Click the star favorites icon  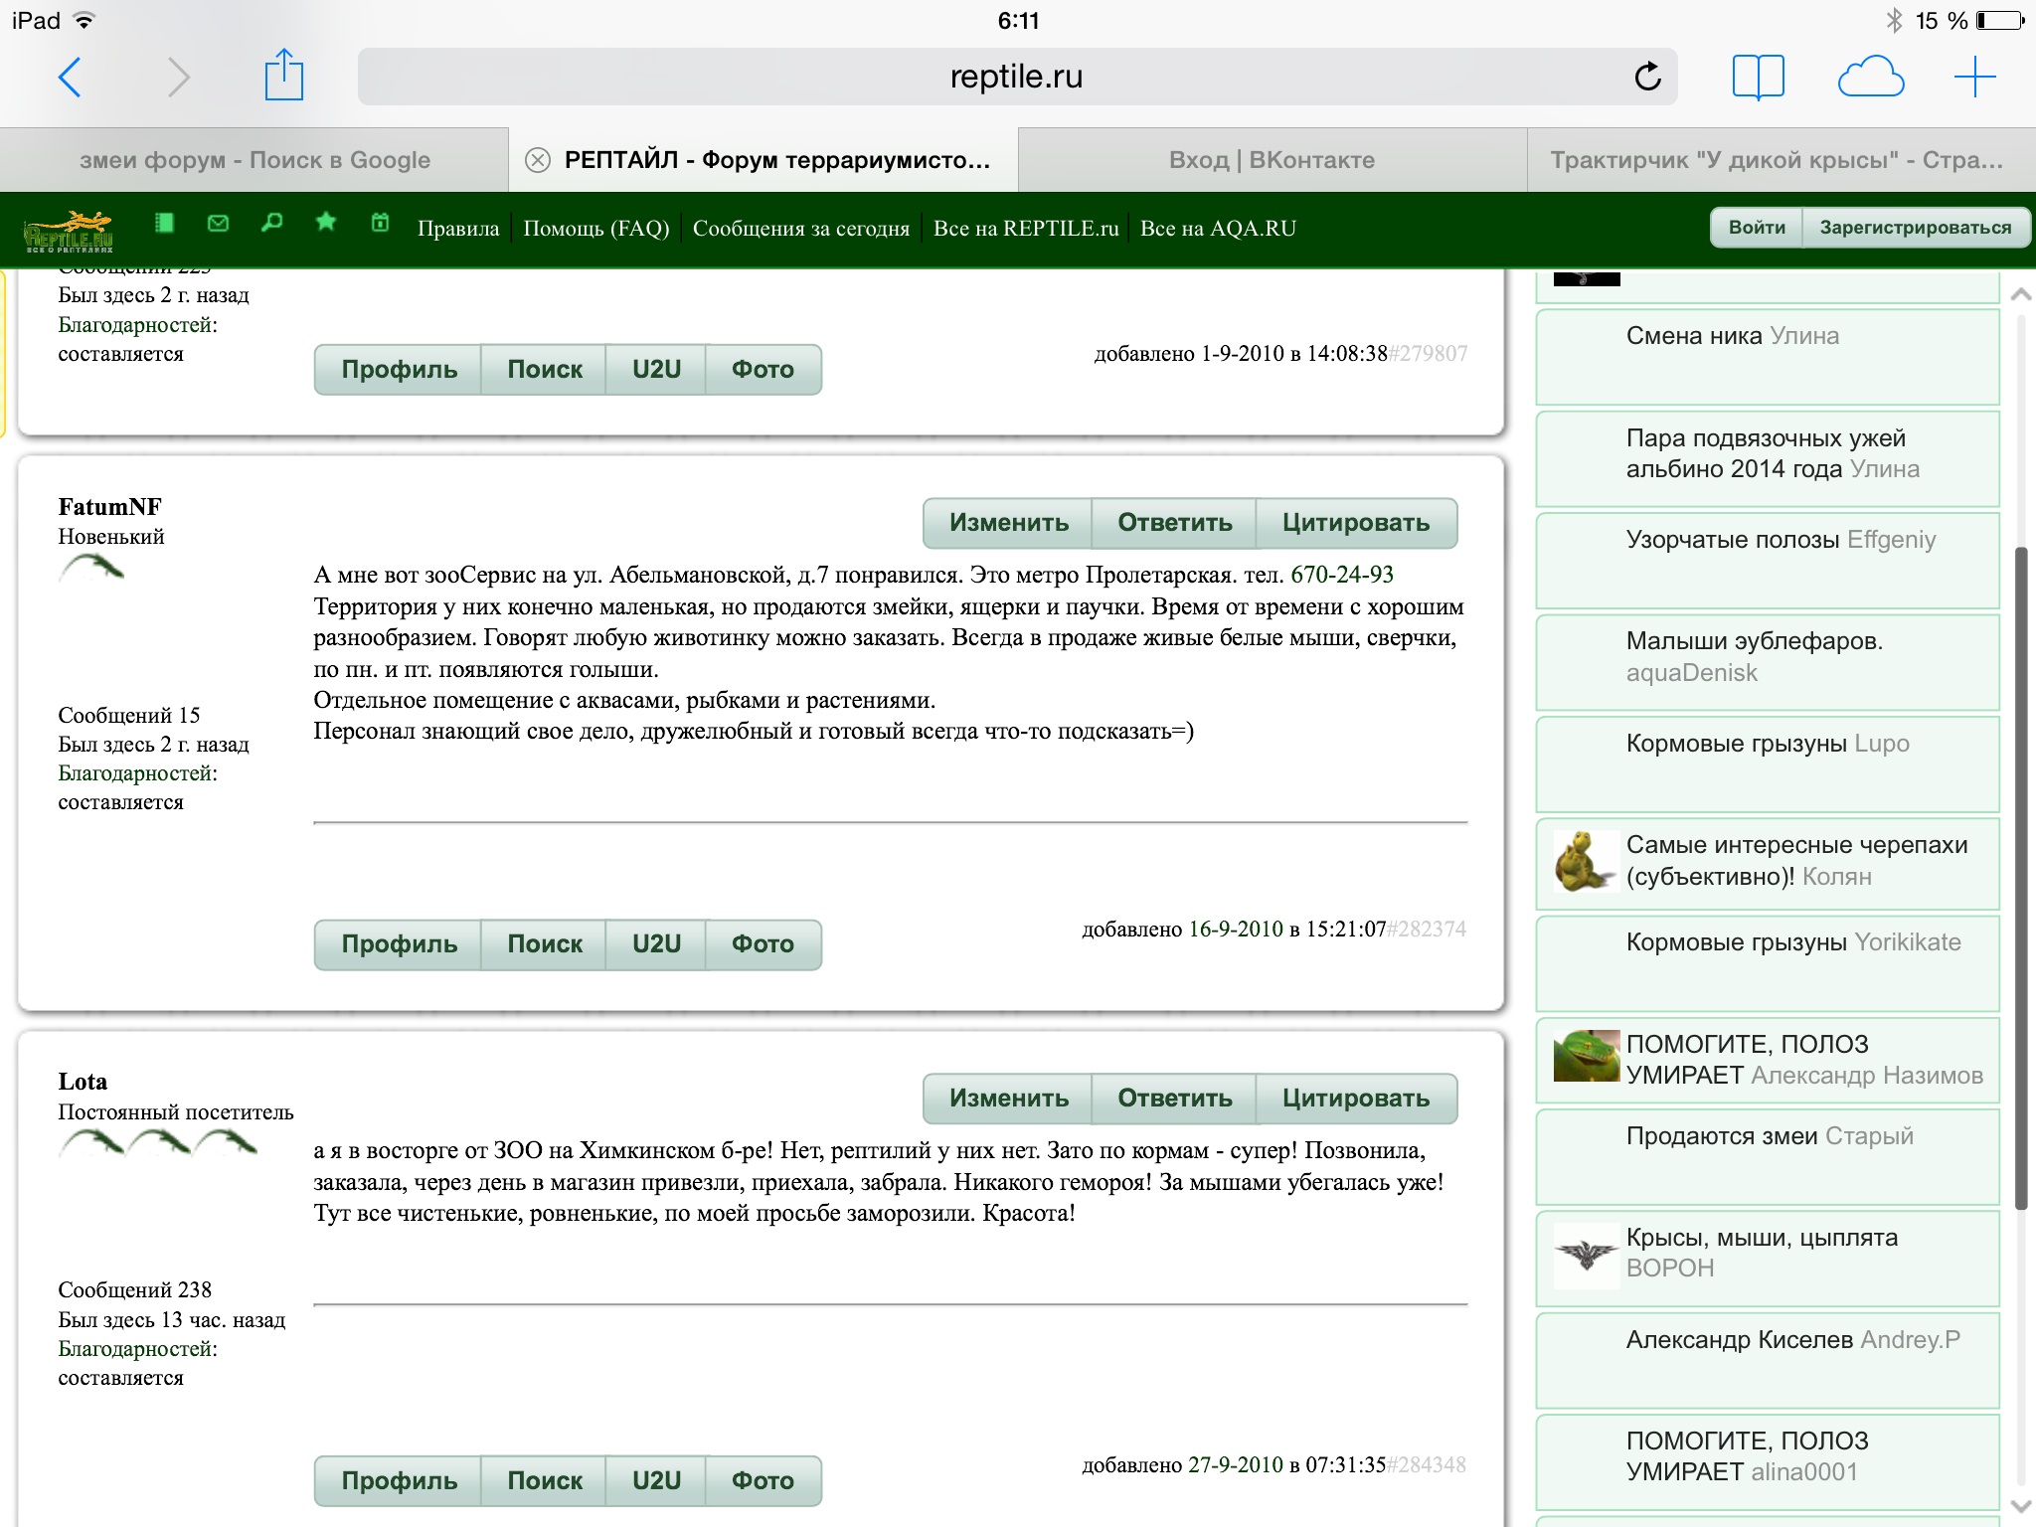point(325,223)
